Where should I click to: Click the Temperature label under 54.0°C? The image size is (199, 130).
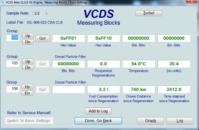point(138,71)
